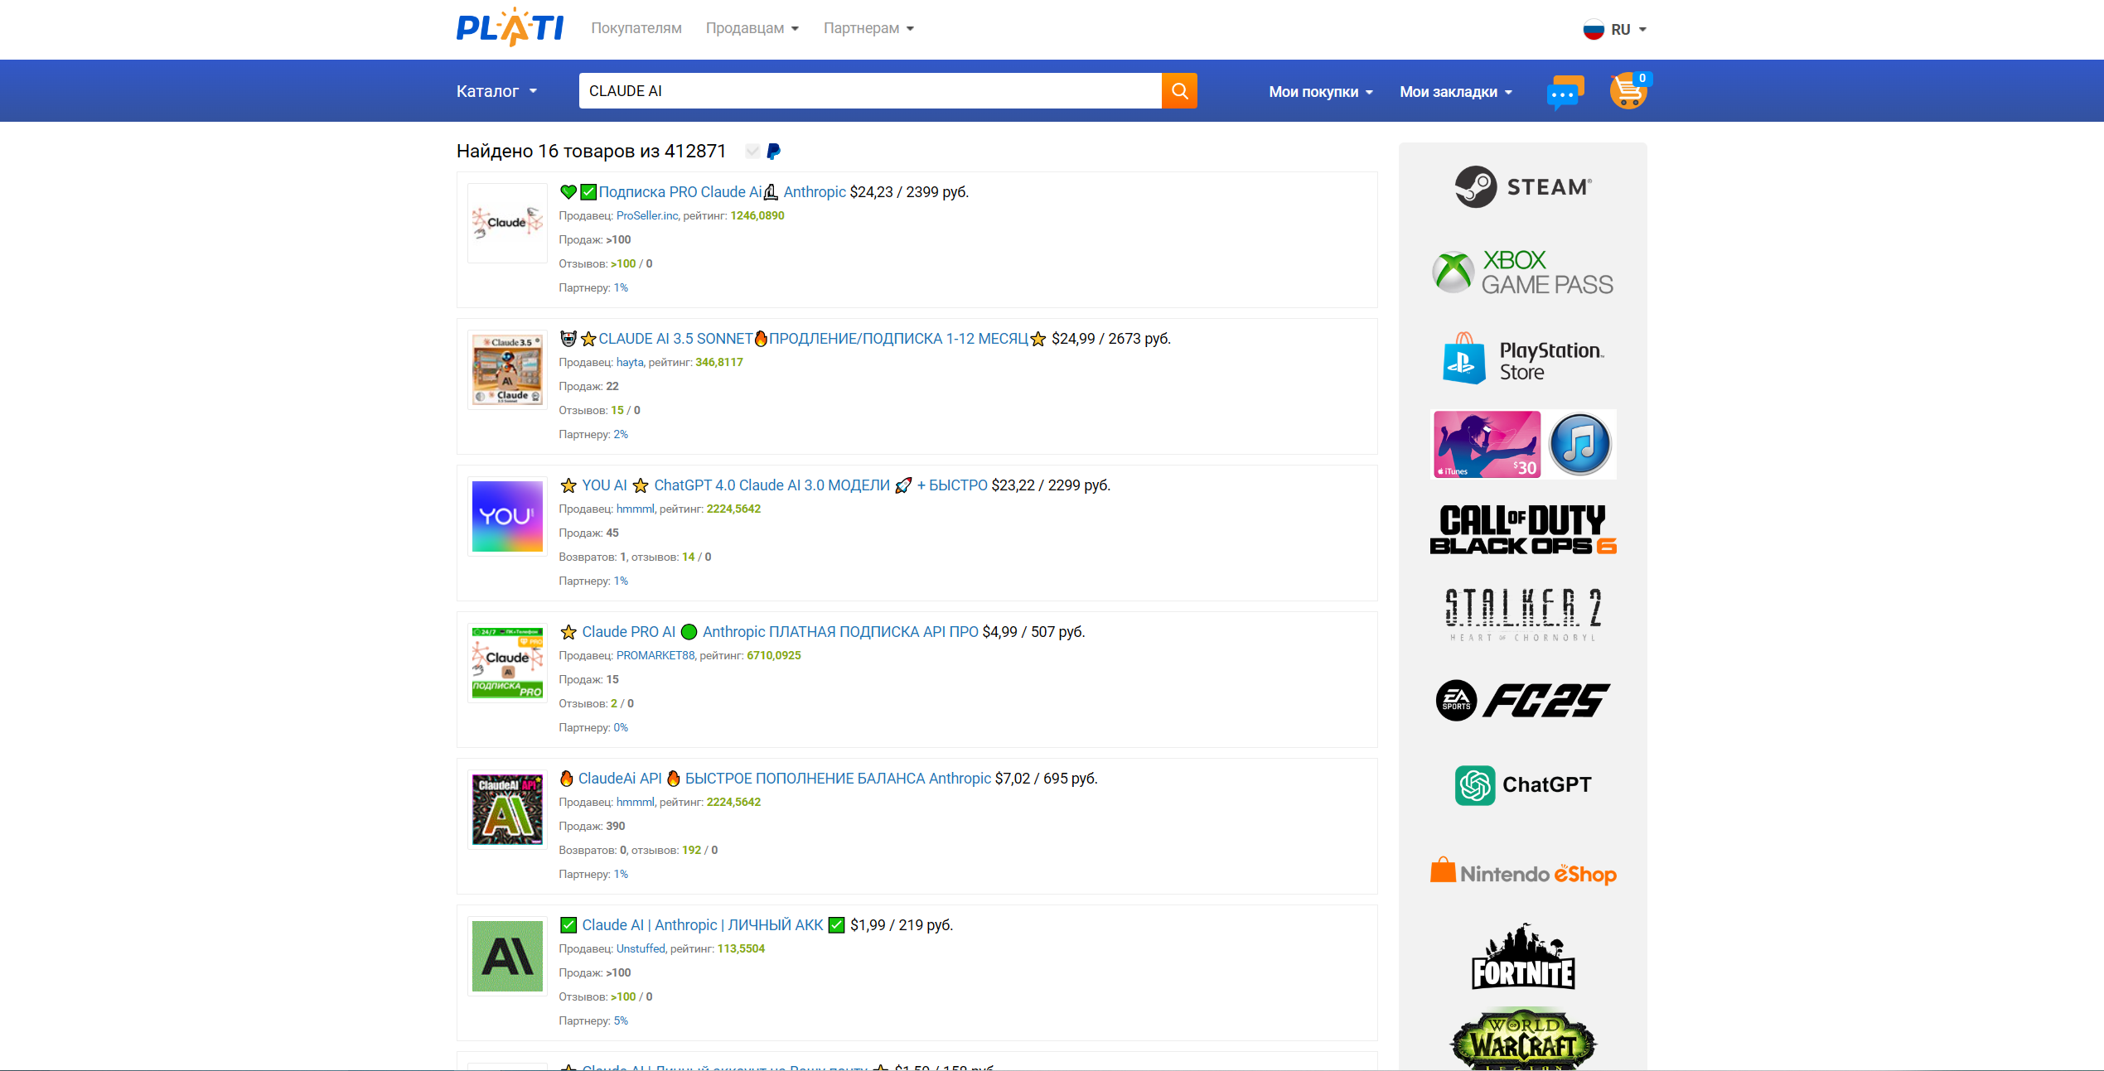Open the ChatGPT sidebar category
Image resolution: width=2104 pixels, height=1071 pixels.
(x=1523, y=785)
